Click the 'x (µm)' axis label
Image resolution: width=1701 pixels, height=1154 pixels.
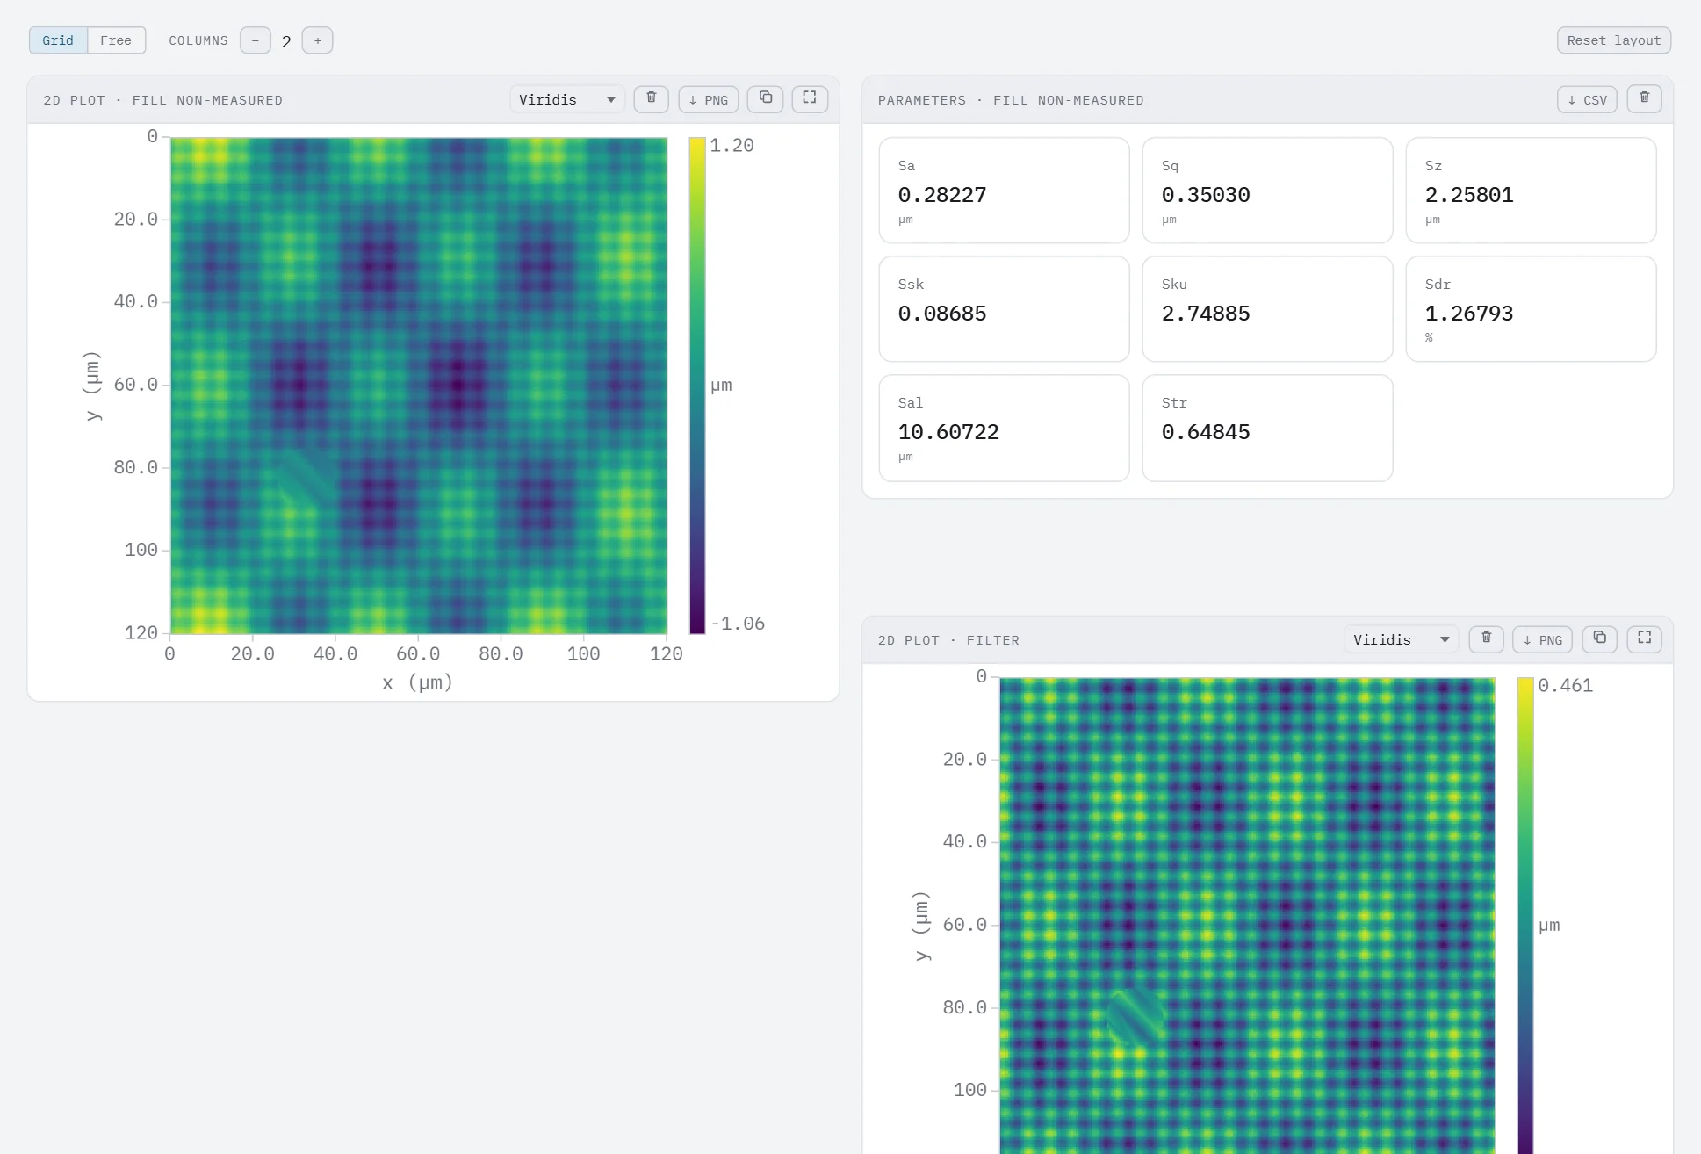[x=418, y=682]
